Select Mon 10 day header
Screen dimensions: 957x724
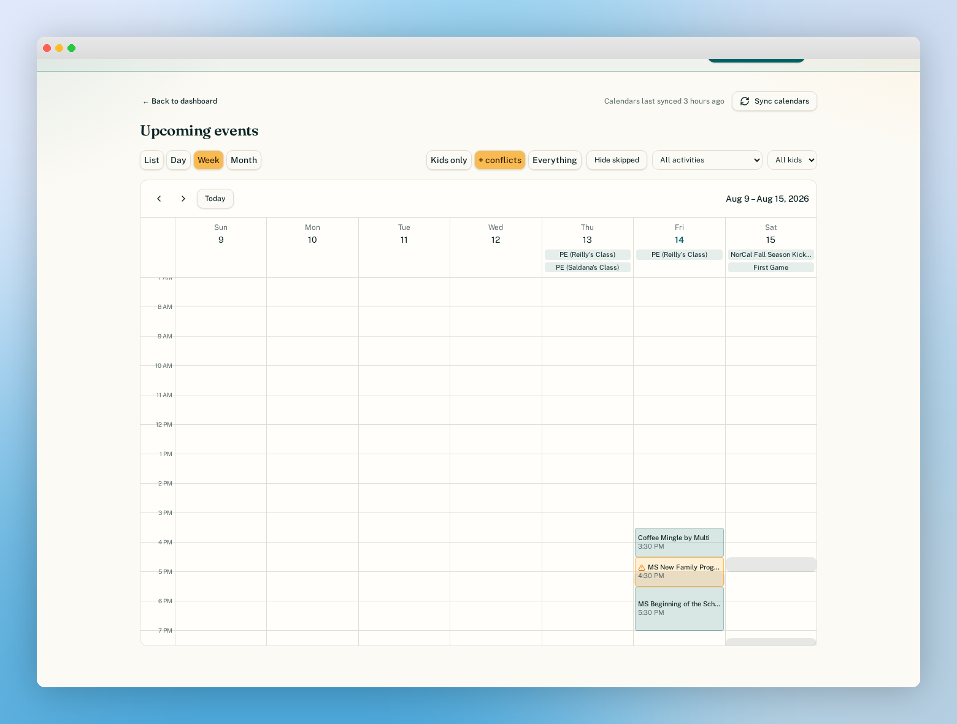pos(312,234)
